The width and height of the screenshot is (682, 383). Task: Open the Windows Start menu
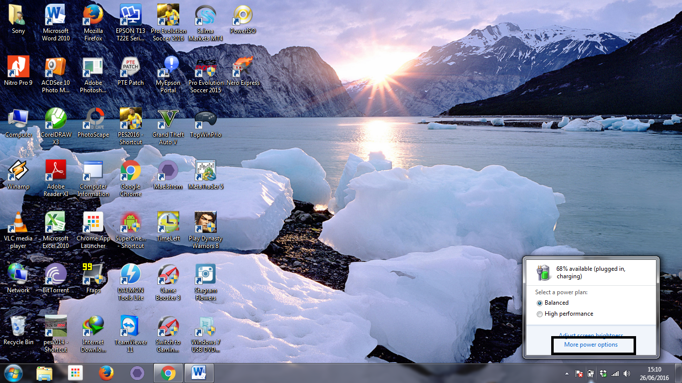(13, 373)
